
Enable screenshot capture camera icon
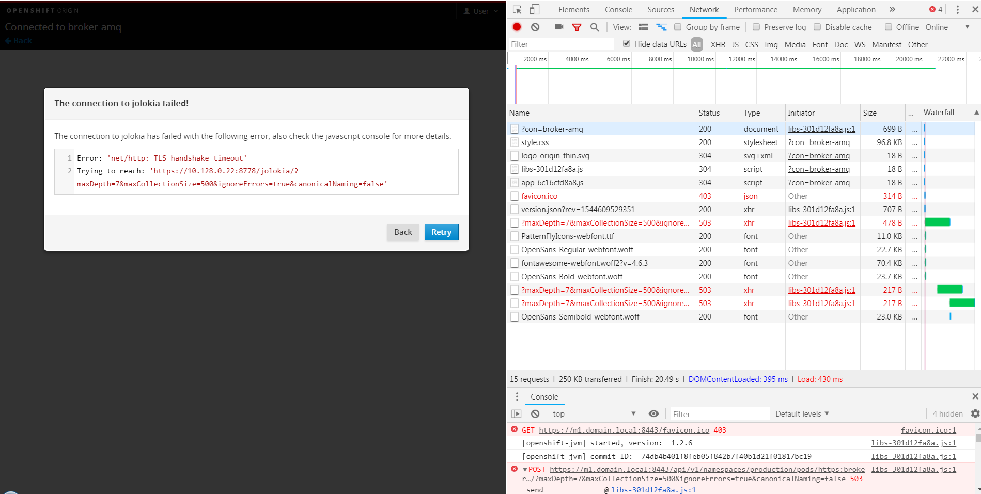tap(558, 27)
